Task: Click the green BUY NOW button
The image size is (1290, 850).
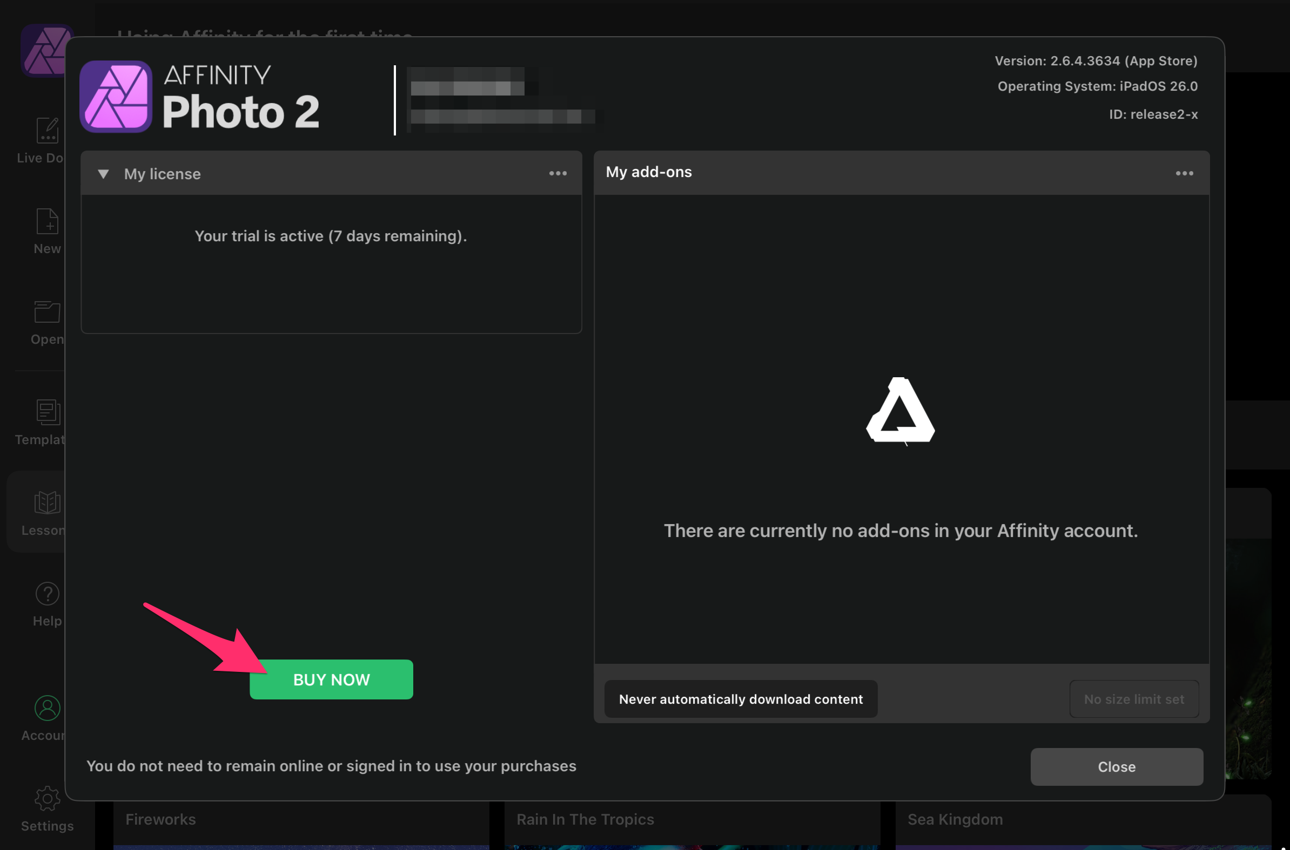Action: pyautogui.click(x=331, y=679)
